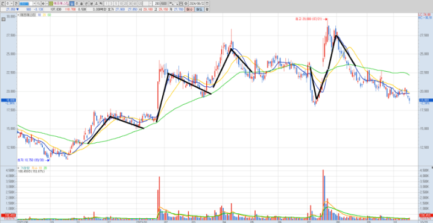Click the 283/600 candle count field

click(160, 4)
